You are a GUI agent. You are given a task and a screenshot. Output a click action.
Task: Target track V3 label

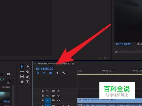[x=47, y=91]
